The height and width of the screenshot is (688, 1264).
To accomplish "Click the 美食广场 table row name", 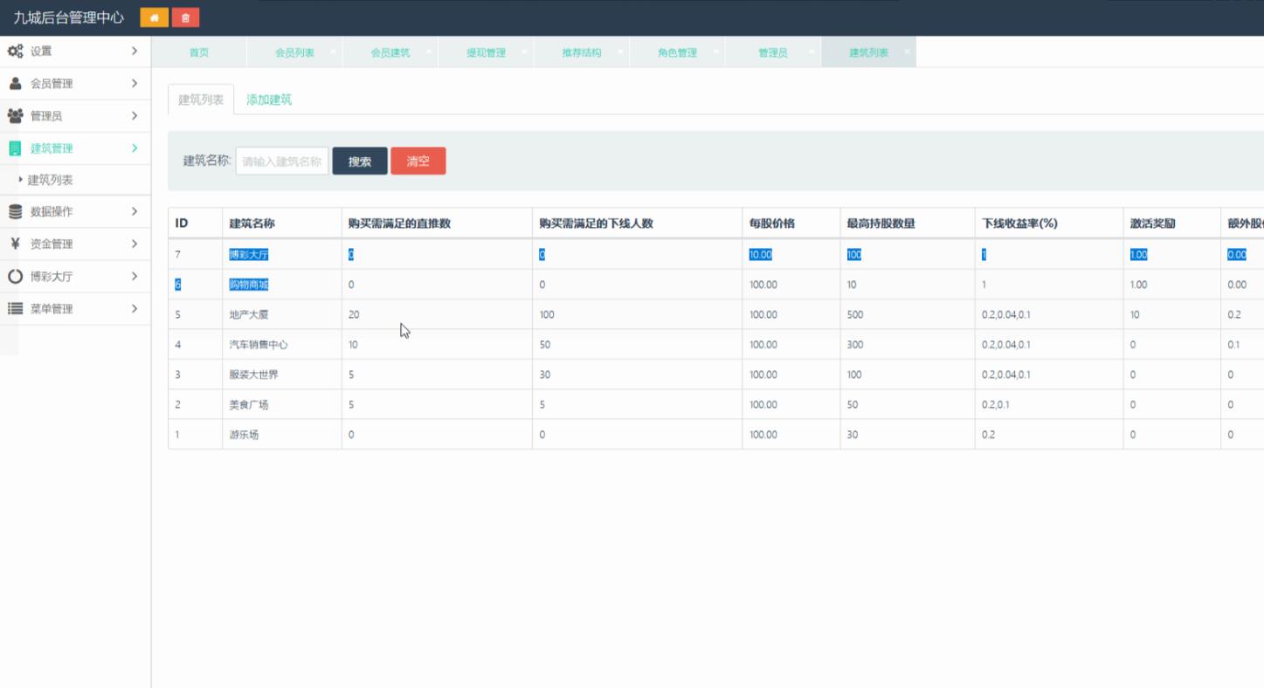I will [x=249, y=404].
